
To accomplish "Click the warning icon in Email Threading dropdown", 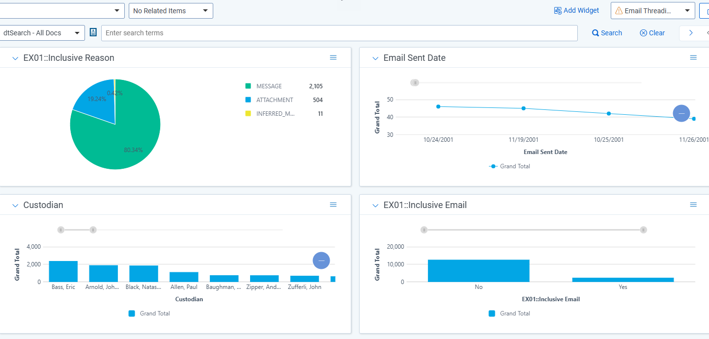I will pos(619,11).
